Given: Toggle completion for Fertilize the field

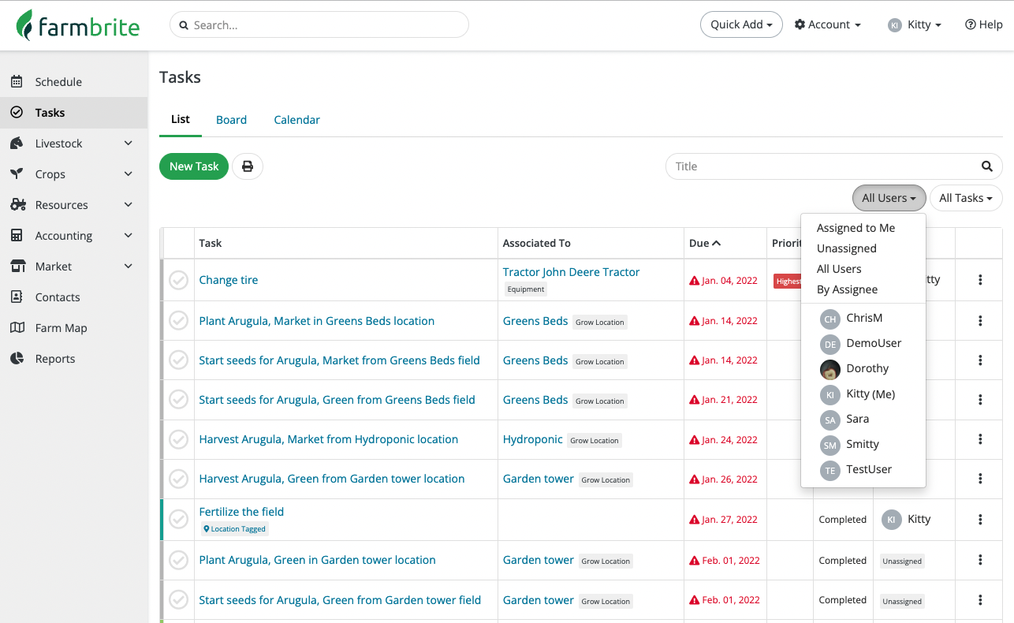Looking at the screenshot, I should click(x=178, y=520).
